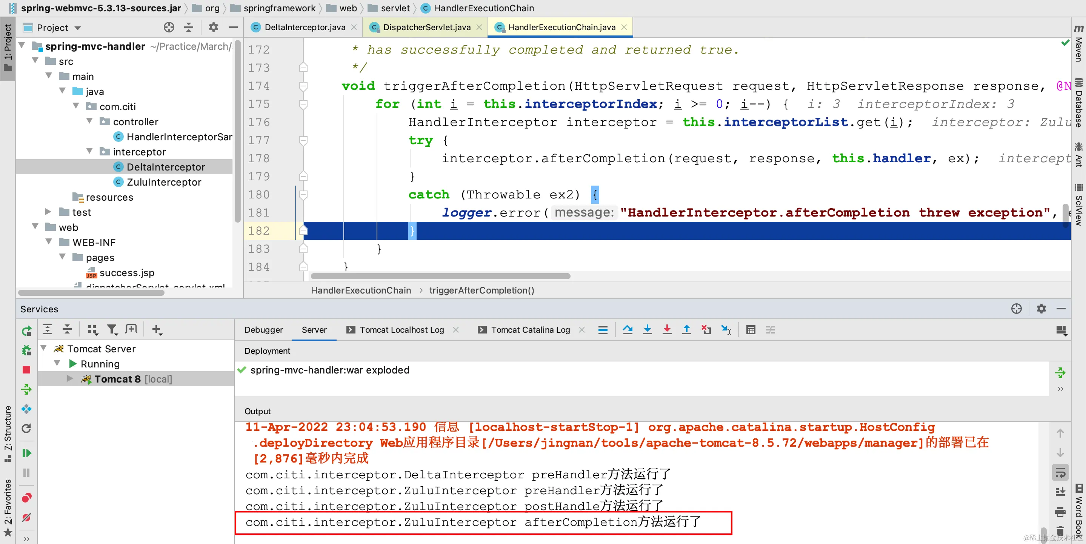Mute breakpoints icon in Services sidebar
Screen dimensions: 1086x544
(26, 517)
